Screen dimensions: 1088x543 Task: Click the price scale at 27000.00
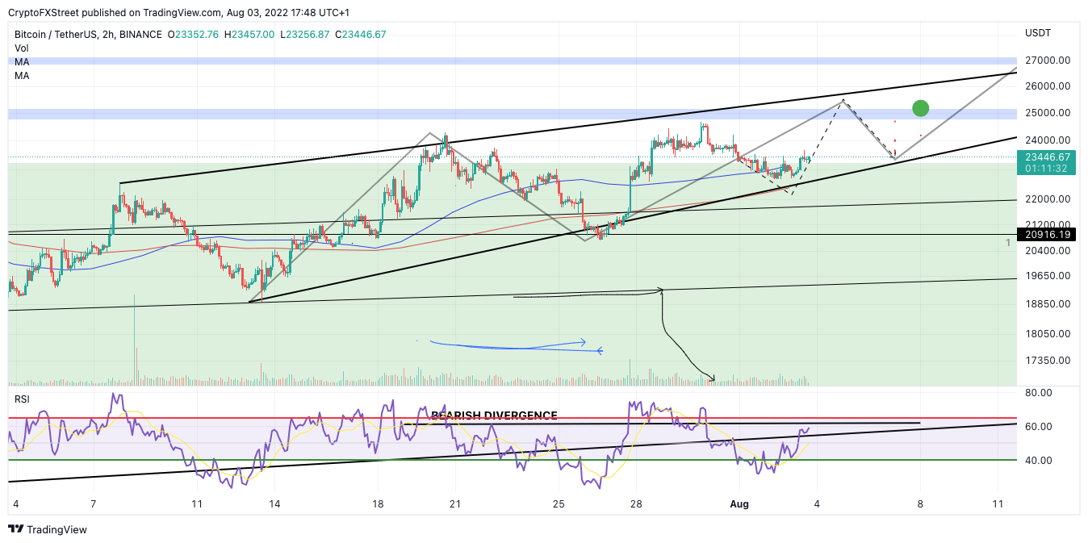pos(1048,60)
